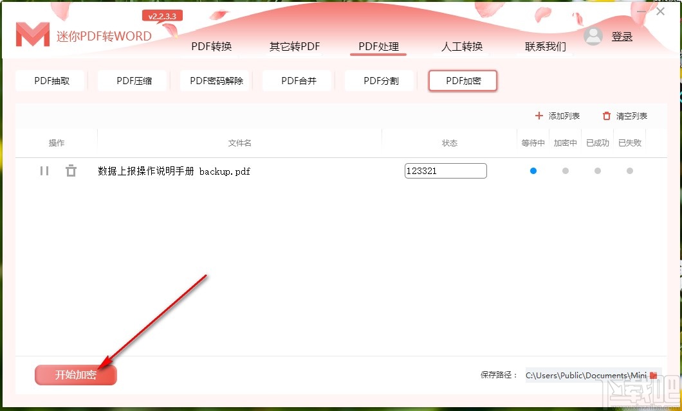Click the password field containing 123321

point(445,171)
